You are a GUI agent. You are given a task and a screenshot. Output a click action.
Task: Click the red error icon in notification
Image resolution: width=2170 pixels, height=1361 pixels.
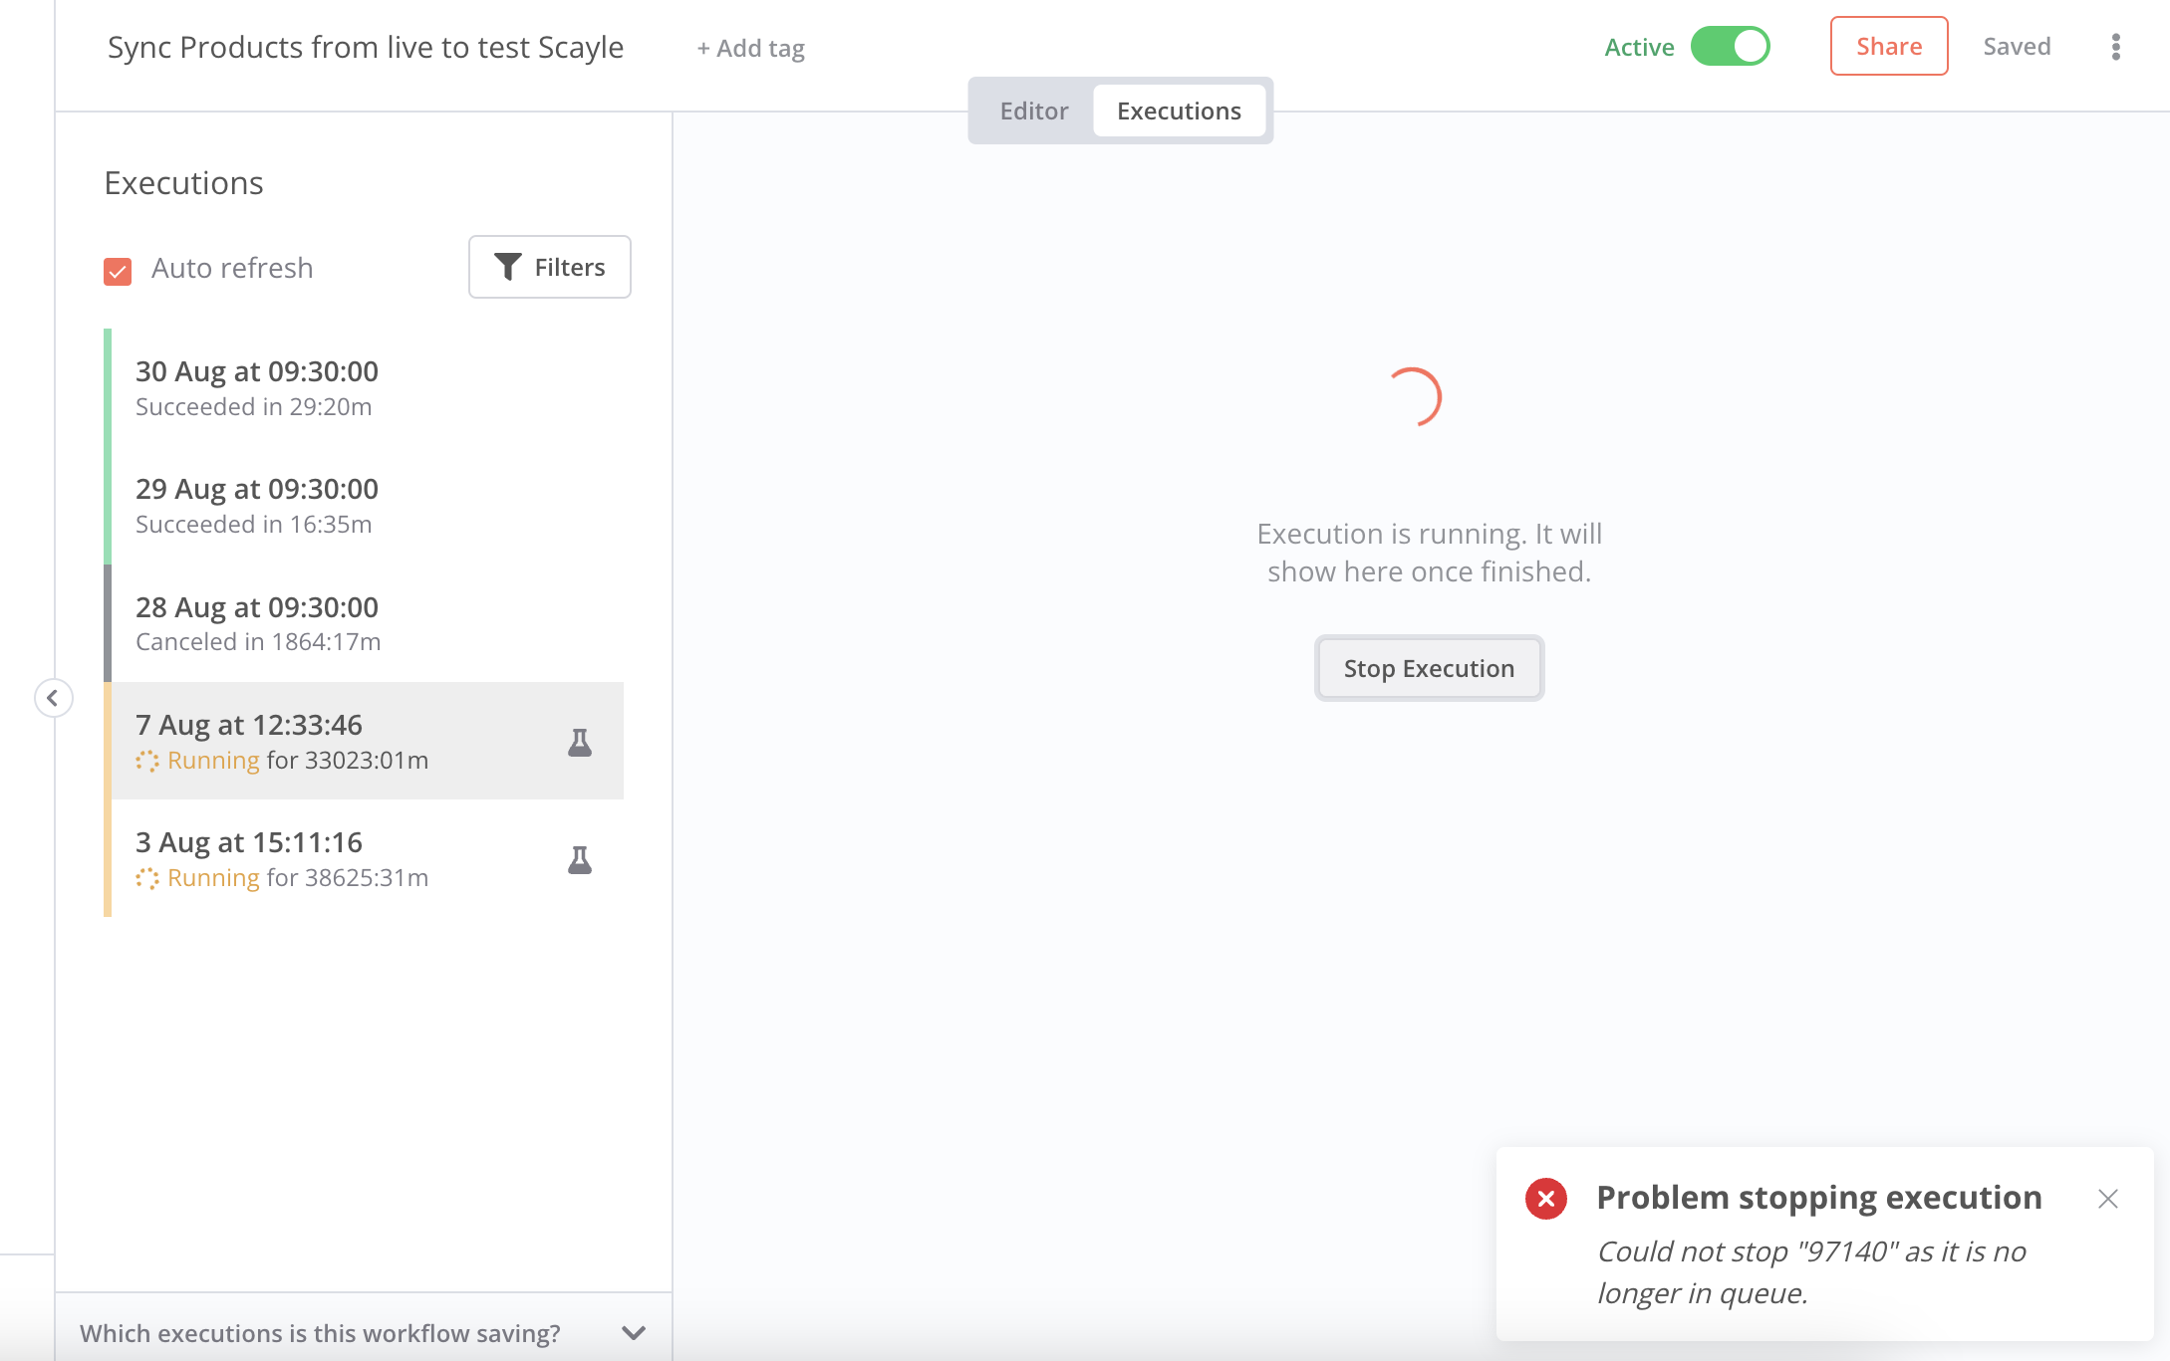click(x=1545, y=1199)
